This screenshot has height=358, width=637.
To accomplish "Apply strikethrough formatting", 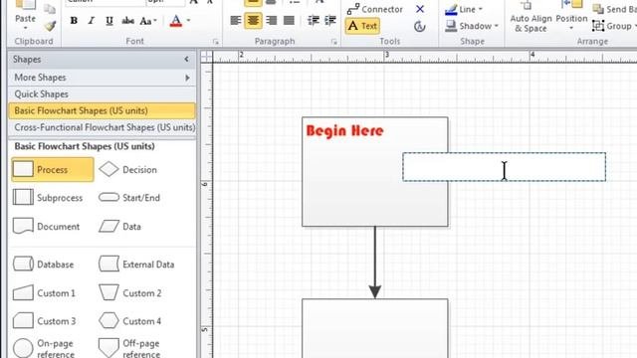I will (127, 20).
